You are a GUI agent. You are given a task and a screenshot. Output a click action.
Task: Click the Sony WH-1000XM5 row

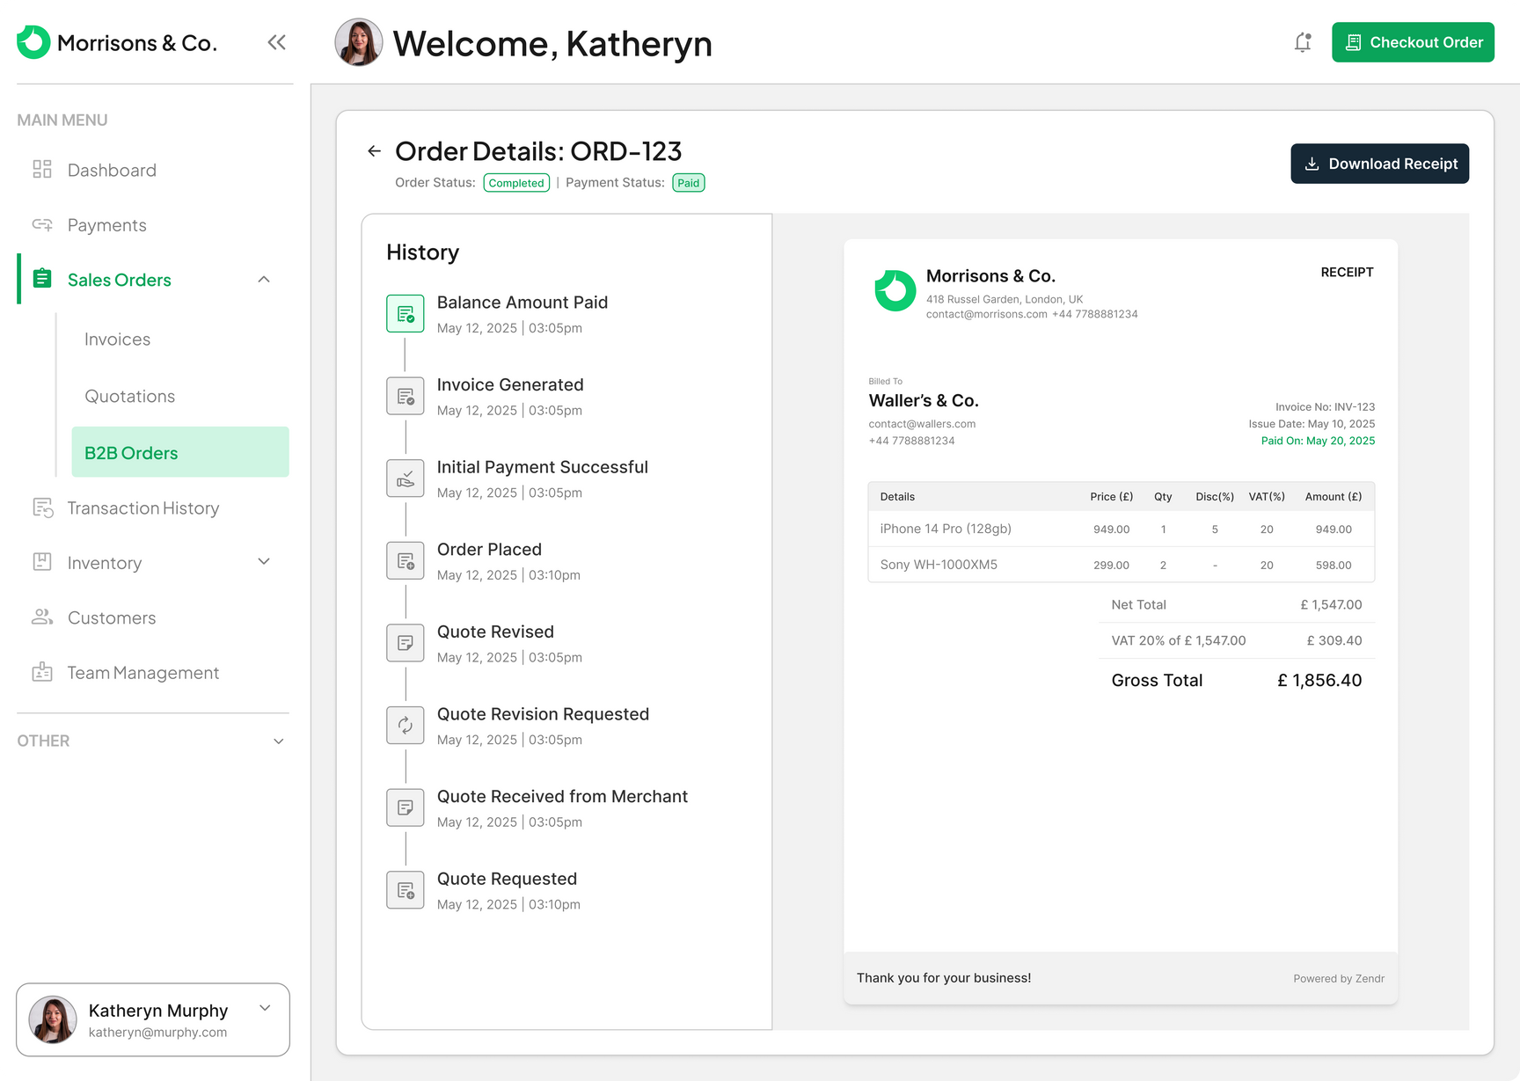tap(1121, 565)
